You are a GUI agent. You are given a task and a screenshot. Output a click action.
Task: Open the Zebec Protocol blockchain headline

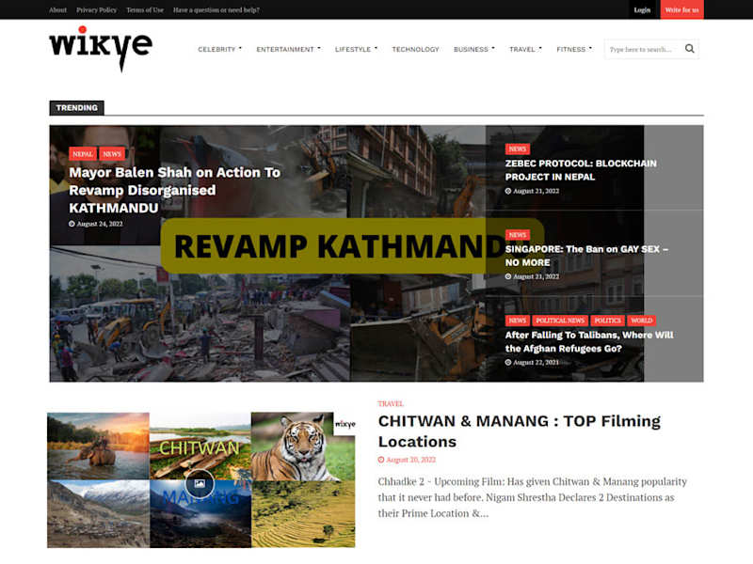coord(581,170)
